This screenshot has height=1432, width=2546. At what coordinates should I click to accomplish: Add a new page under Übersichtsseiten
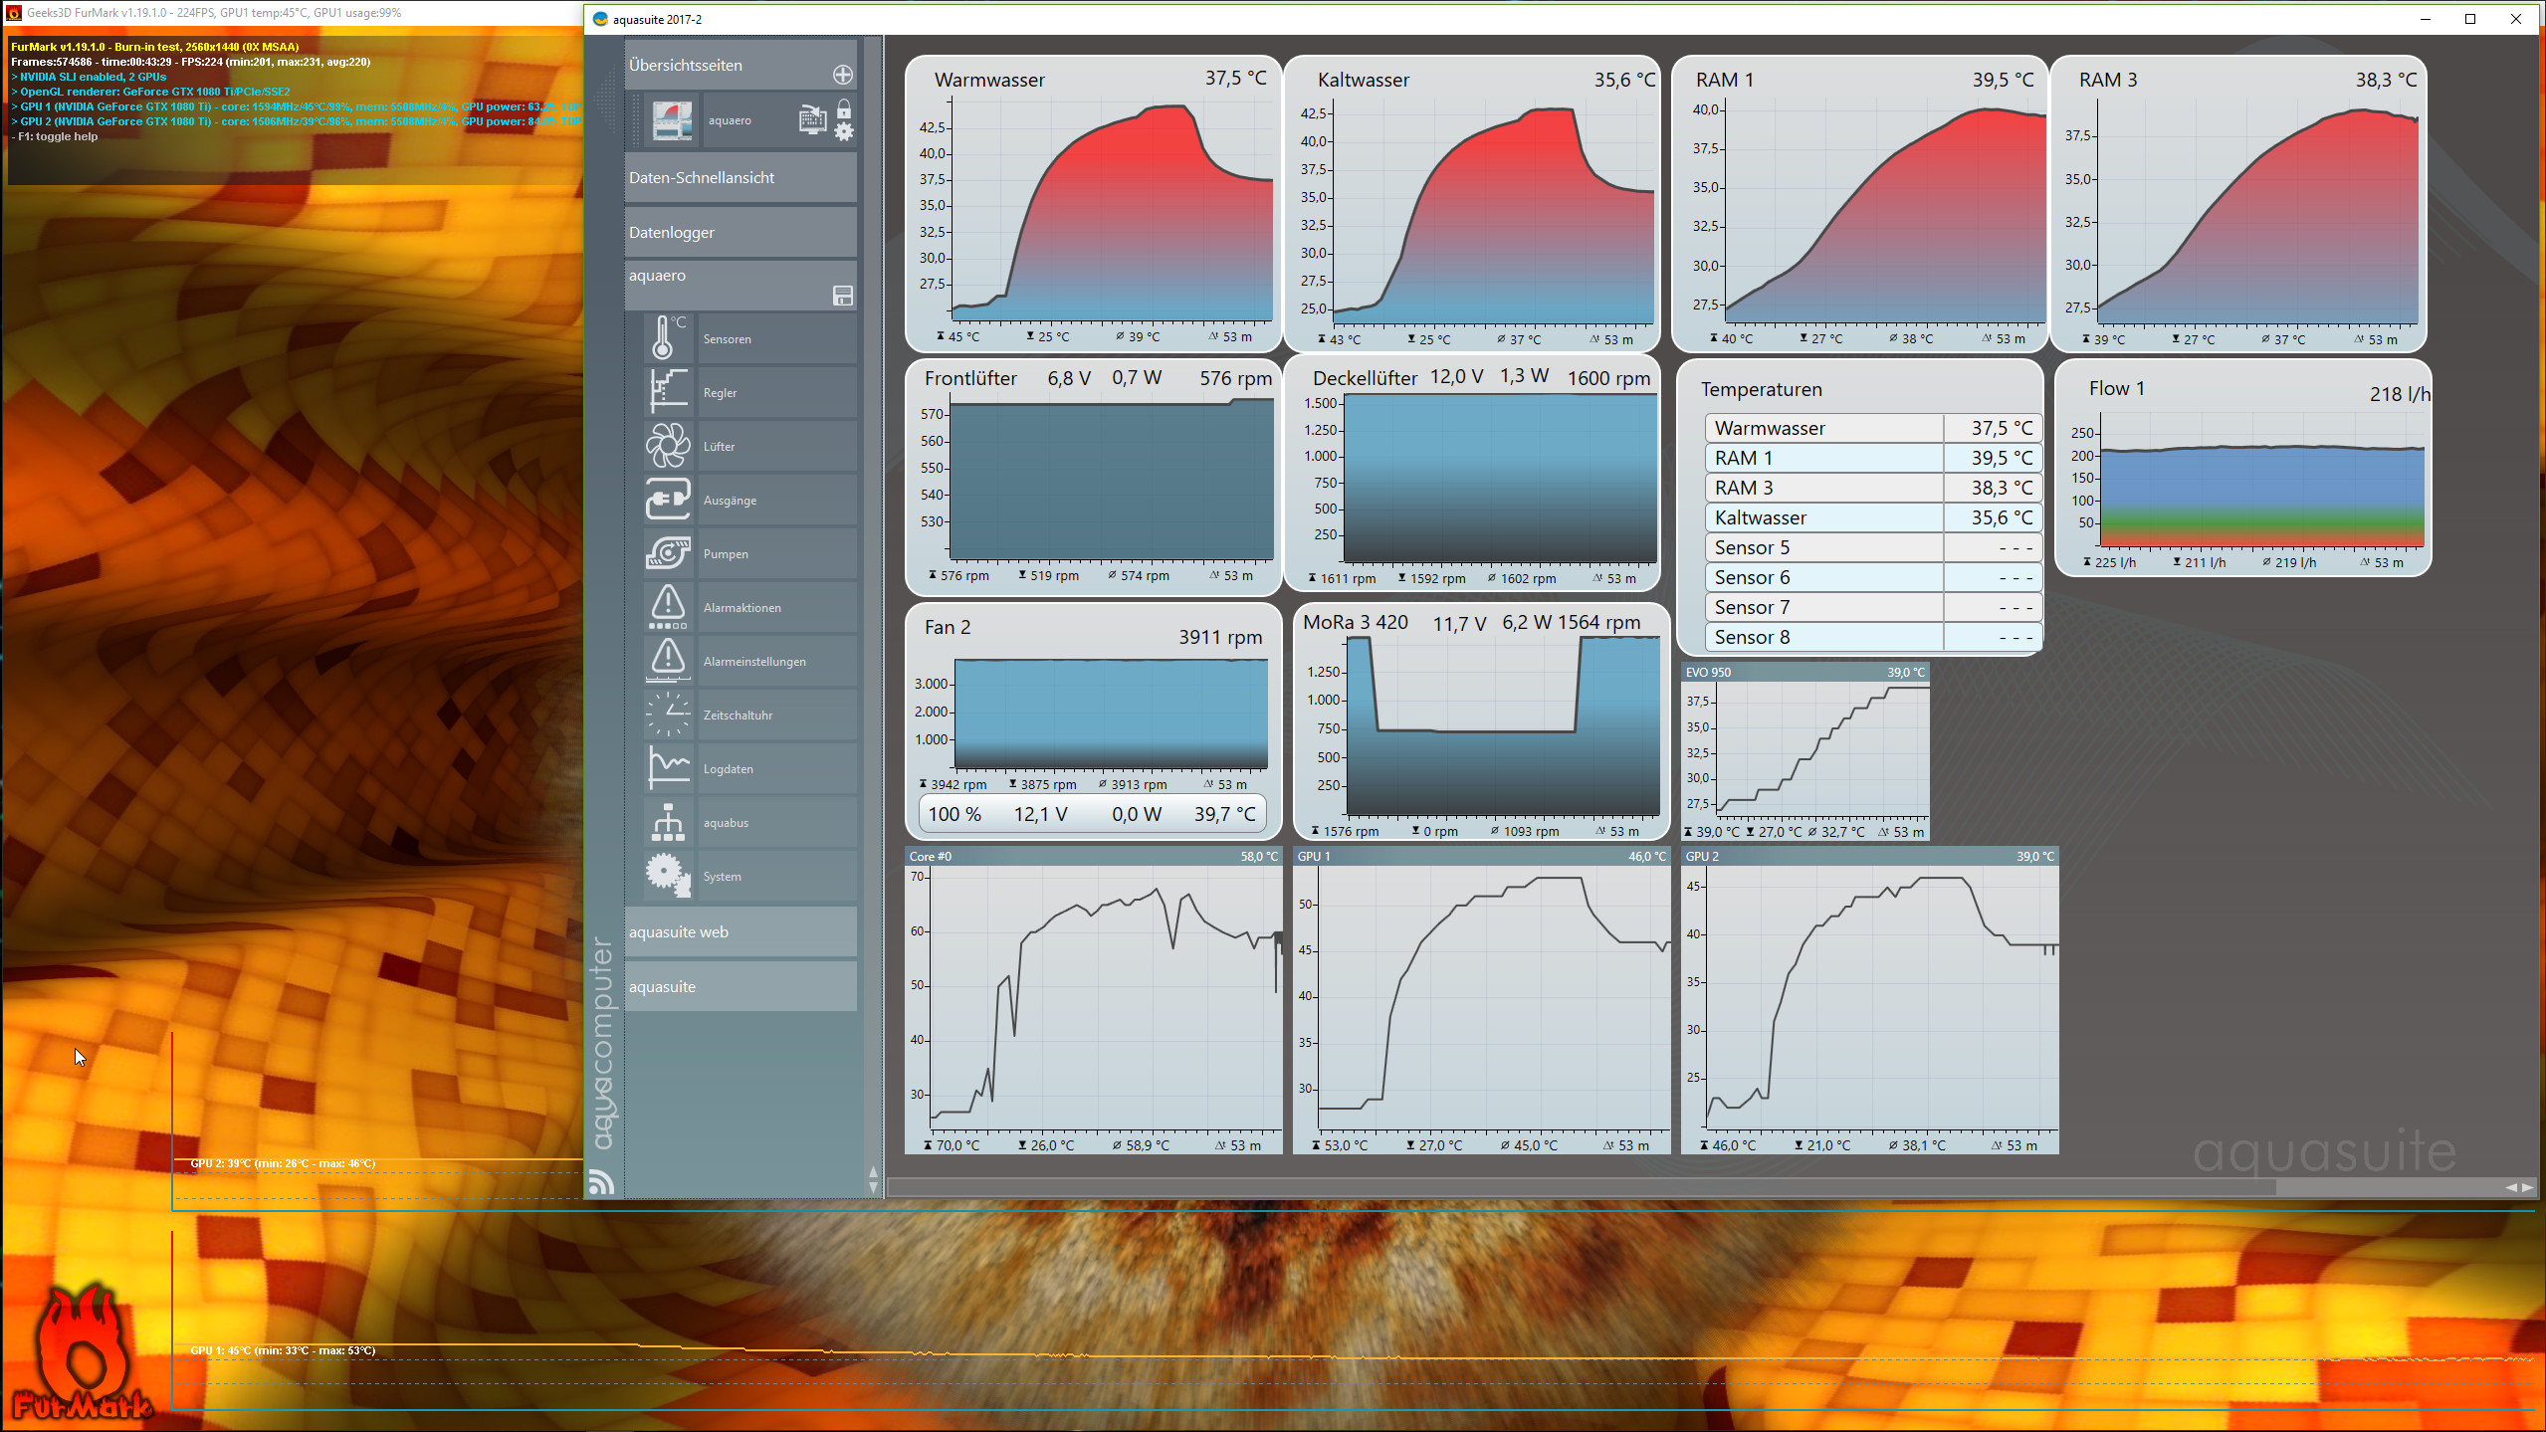842,75
